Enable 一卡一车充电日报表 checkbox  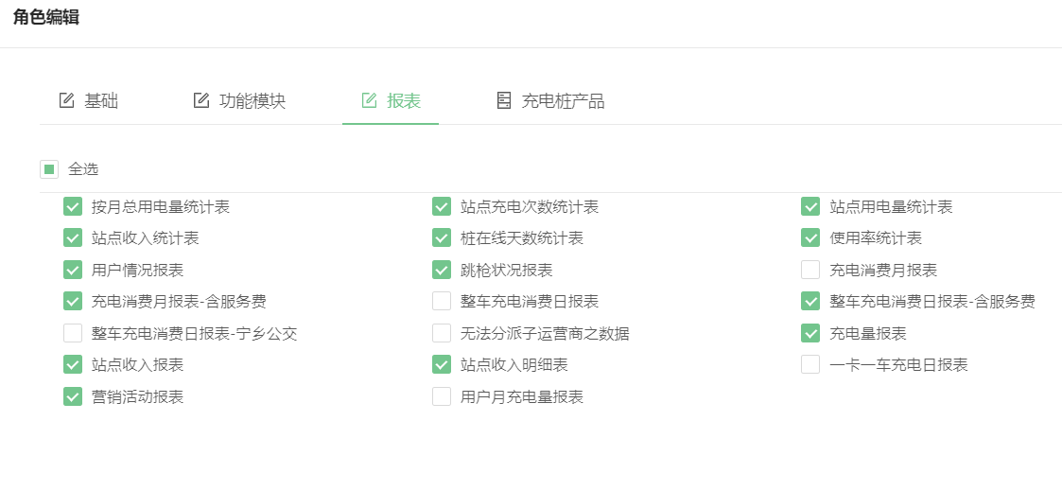[810, 365]
